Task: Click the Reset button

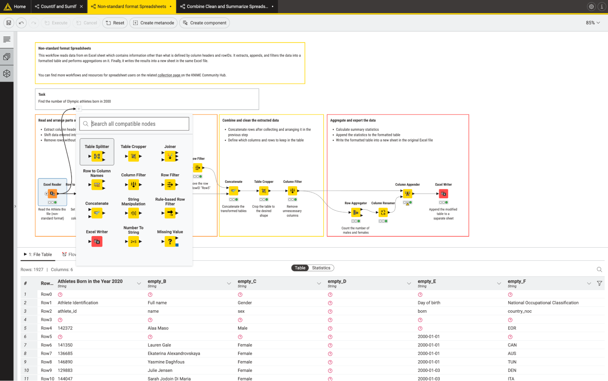Action: (115, 23)
